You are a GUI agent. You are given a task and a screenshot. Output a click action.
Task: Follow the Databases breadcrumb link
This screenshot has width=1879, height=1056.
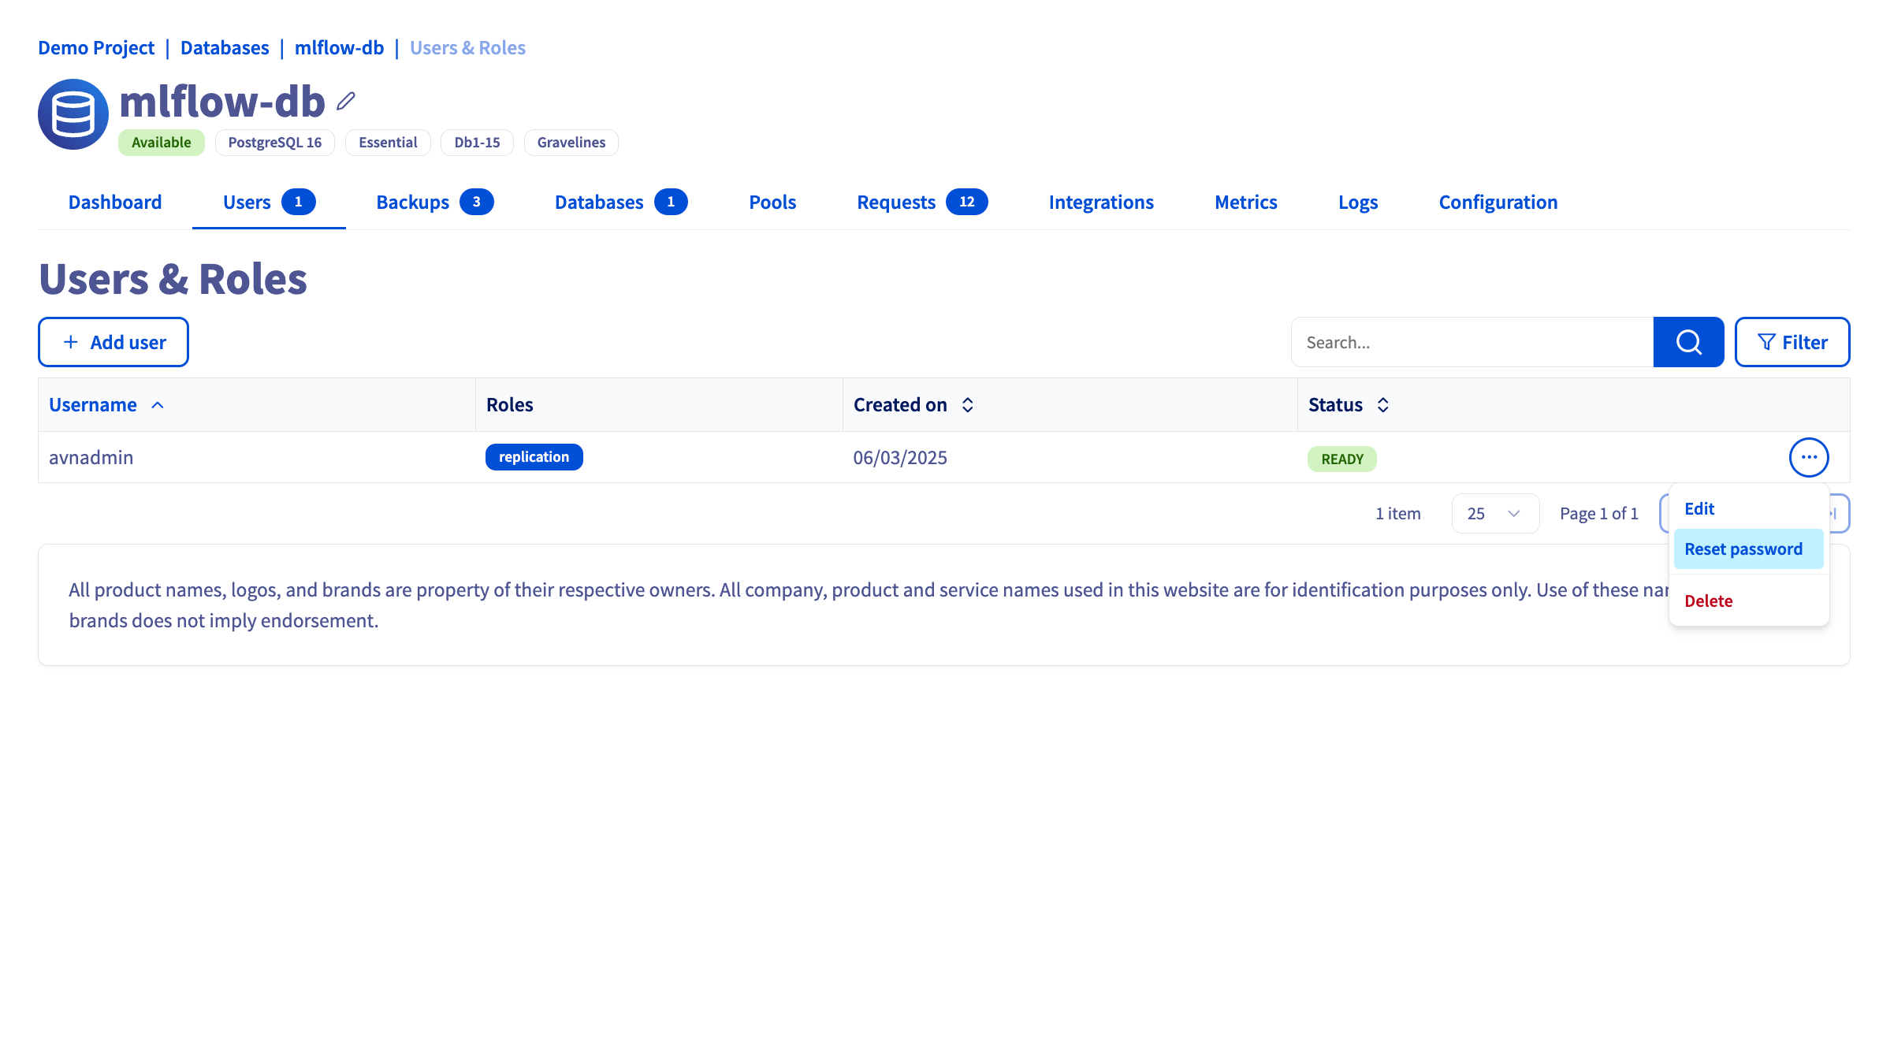pyautogui.click(x=225, y=48)
